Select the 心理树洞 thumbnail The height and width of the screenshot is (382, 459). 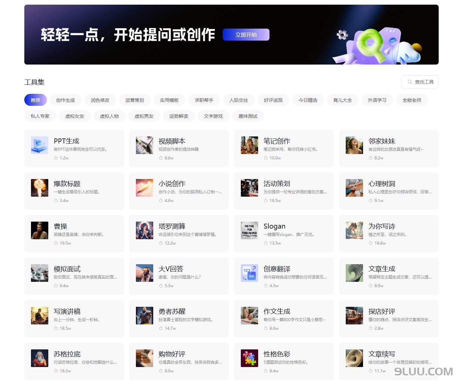(354, 188)
